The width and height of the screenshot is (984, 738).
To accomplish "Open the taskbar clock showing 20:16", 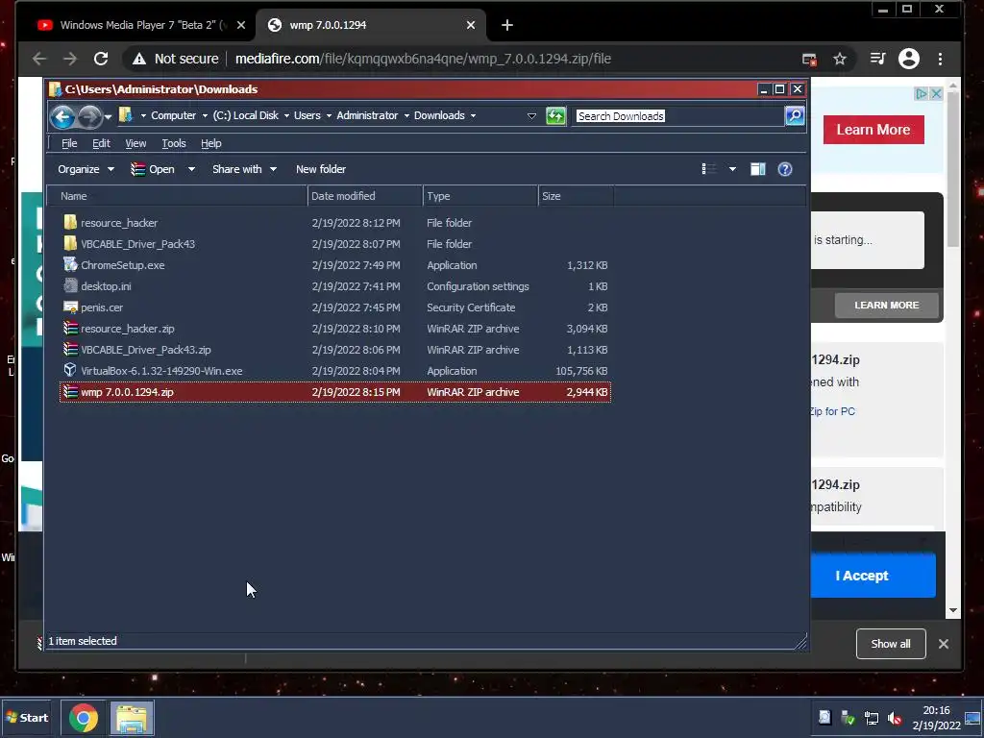I will 936,718.
